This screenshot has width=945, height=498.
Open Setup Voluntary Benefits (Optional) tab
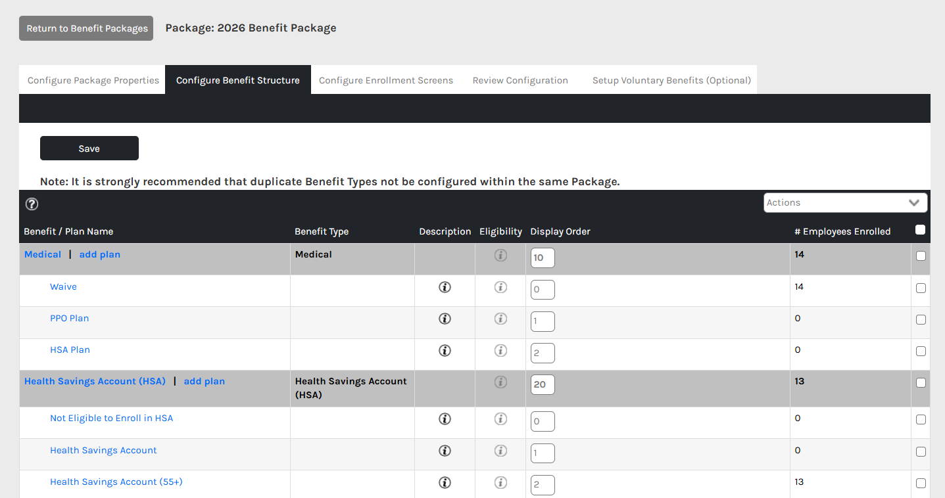pyautogui.click(x=671, y=80)
